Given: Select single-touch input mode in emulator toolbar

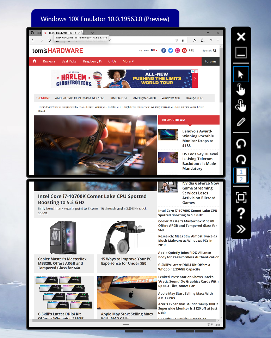Looking at the screenshot, I should (x=241, y=90).
